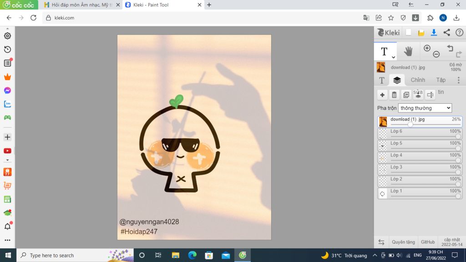Viewport: 466px width, 262px height.
Task: Open browser history sidebar icon
Action: pos(7,49)
